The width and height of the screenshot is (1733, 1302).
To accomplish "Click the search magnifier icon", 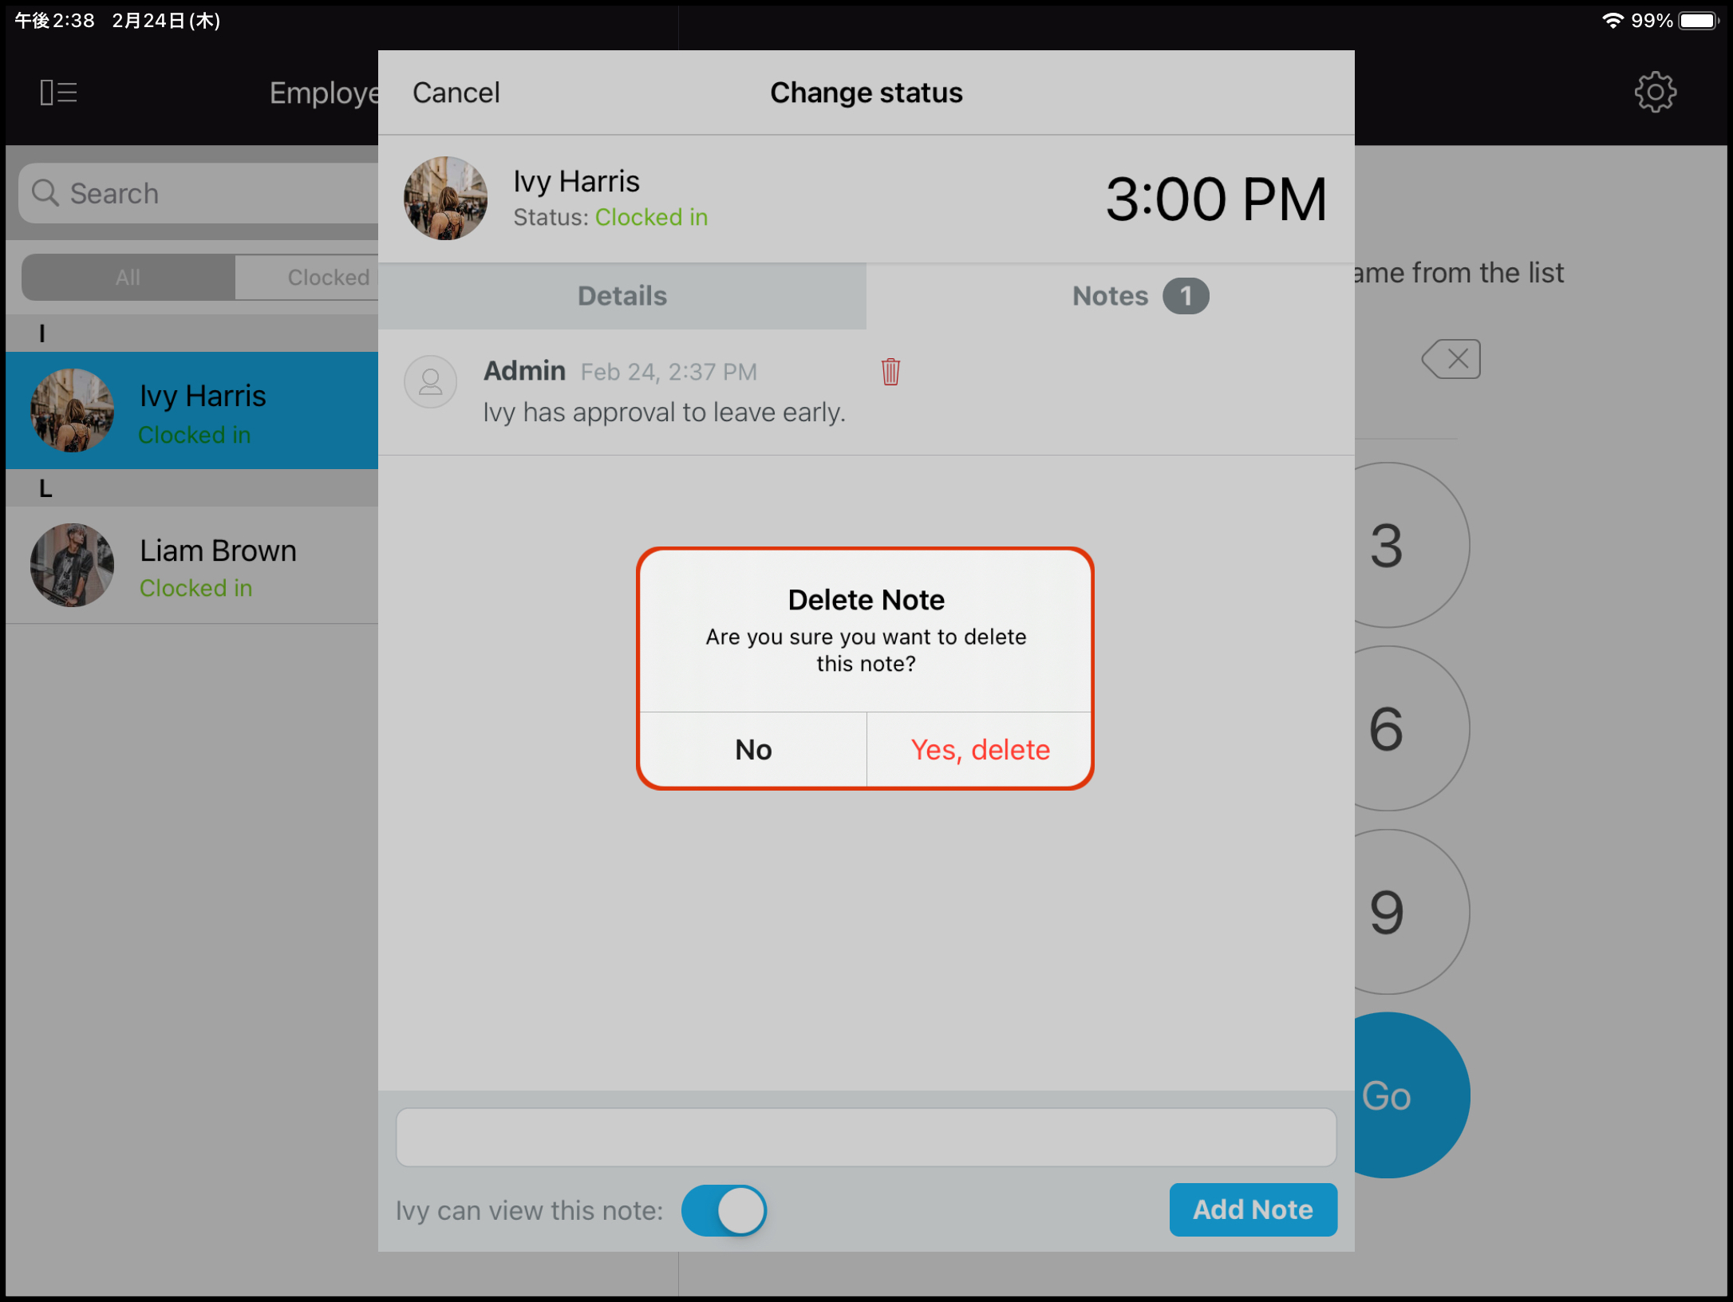I will (45, 193).
